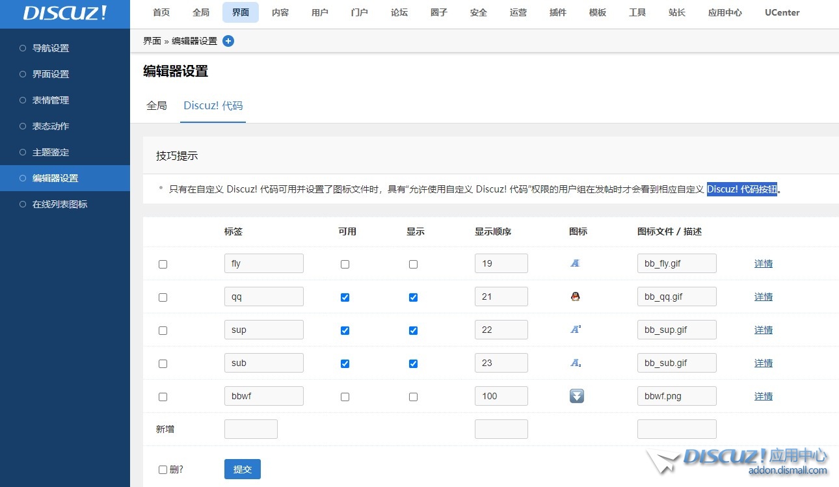Click the bbwf down-arrow icon

[x=577, y=396]
